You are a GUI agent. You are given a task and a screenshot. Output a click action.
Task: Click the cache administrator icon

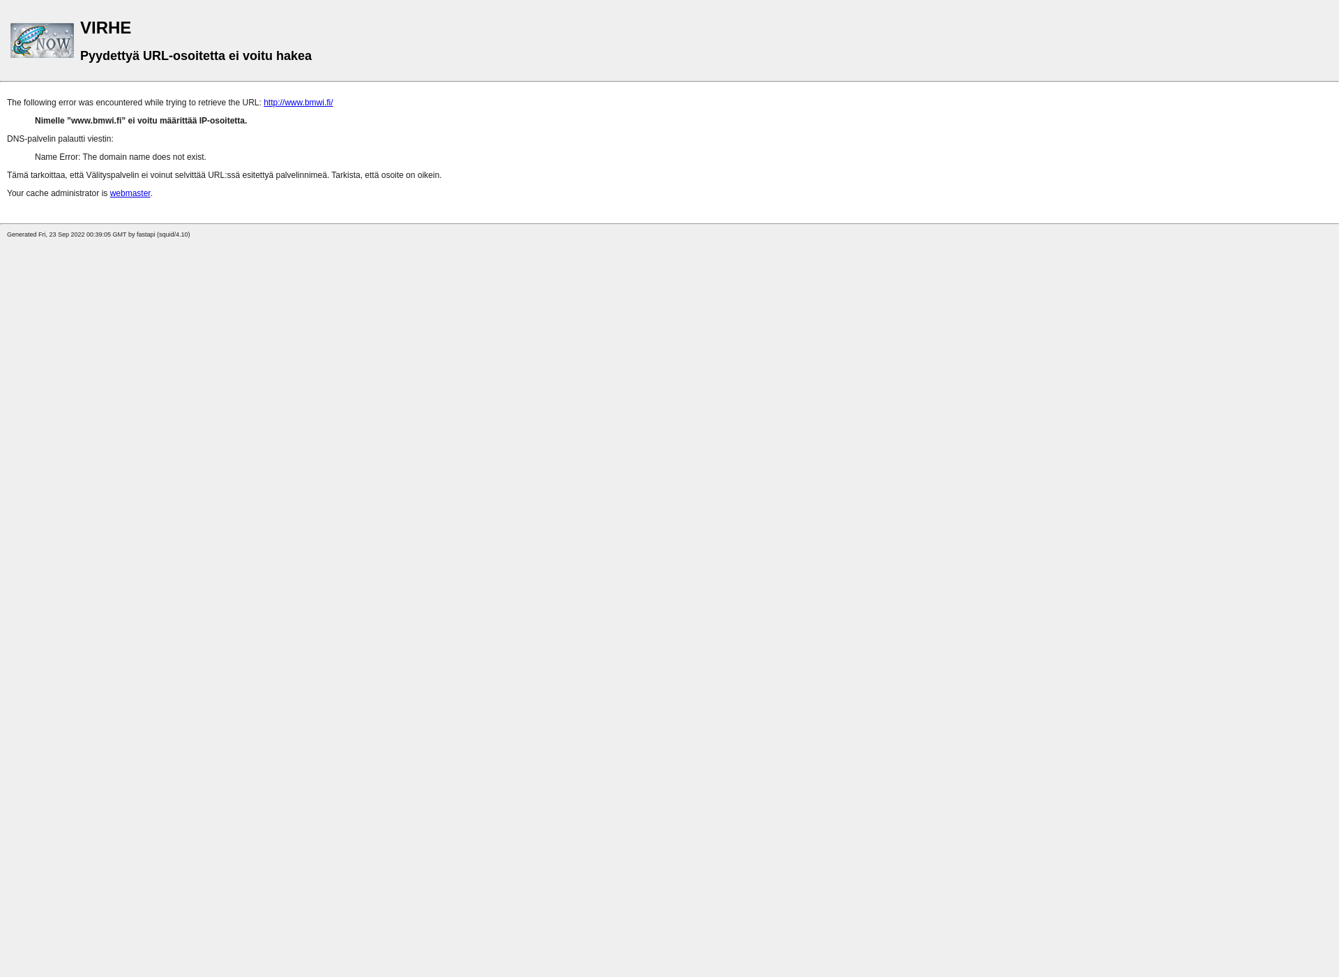(x=130, y=193)
